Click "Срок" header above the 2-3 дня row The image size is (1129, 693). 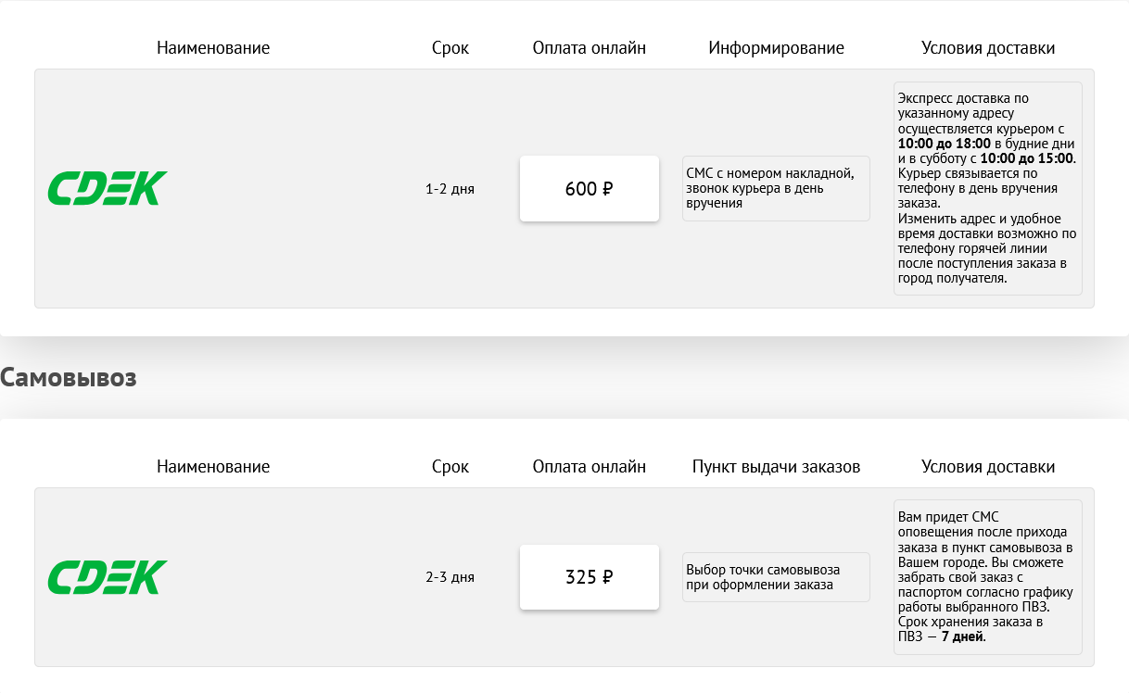(x=450, y=467)
